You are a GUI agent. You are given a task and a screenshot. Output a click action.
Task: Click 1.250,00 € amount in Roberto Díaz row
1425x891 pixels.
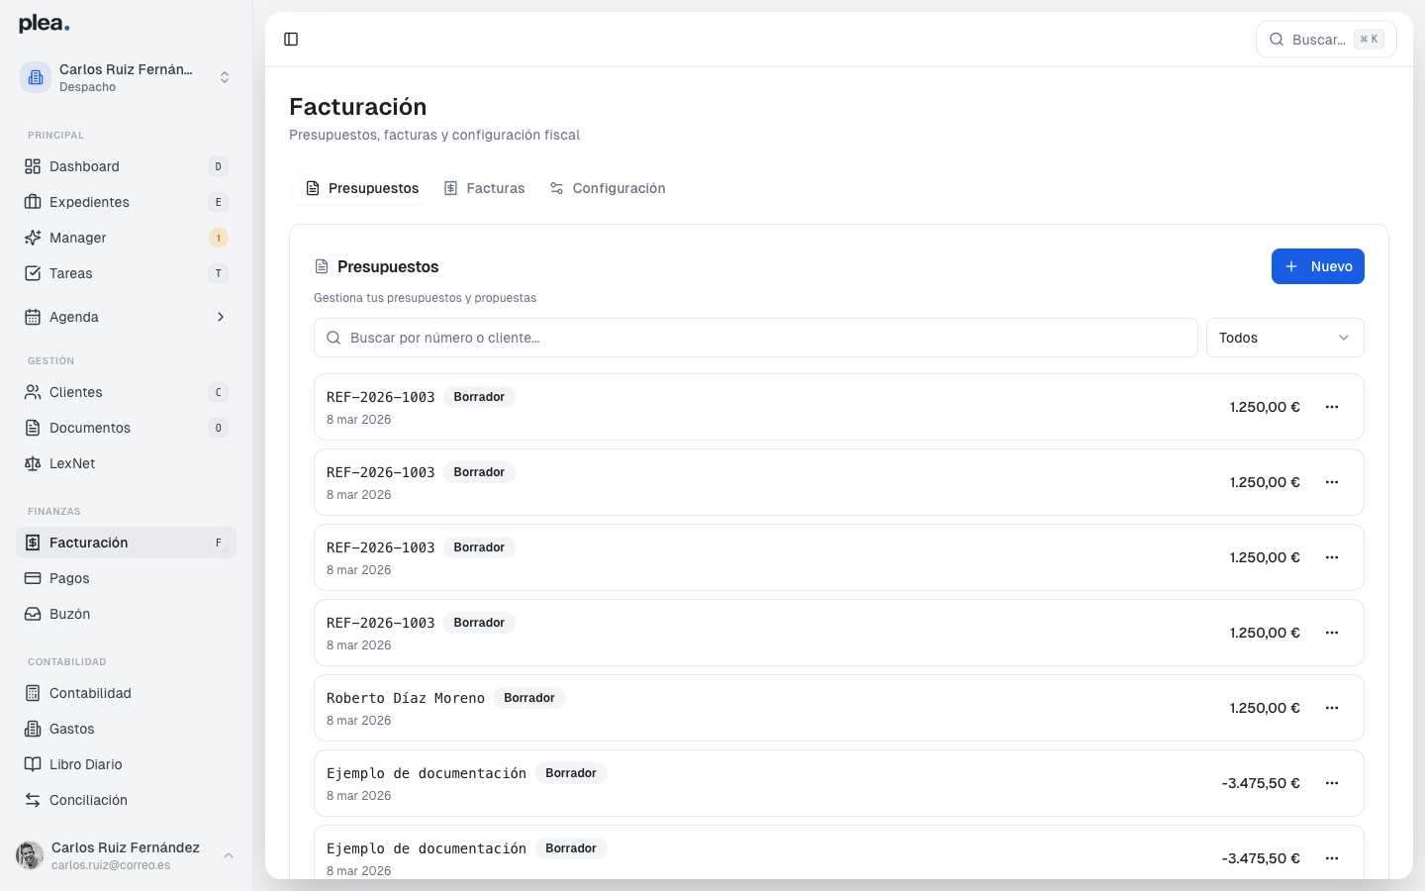click(1265, 708)
